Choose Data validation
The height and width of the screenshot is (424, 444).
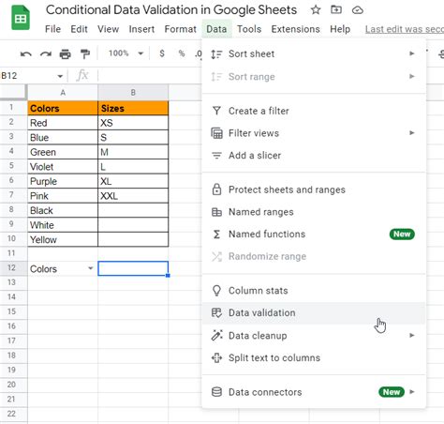314,313
